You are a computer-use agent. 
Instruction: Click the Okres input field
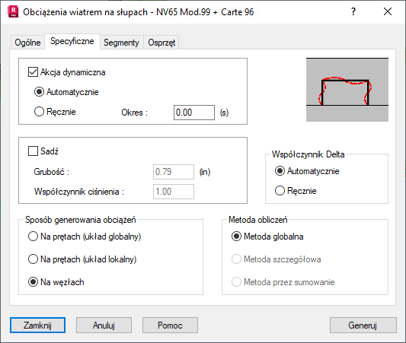[x=194, y=113]
